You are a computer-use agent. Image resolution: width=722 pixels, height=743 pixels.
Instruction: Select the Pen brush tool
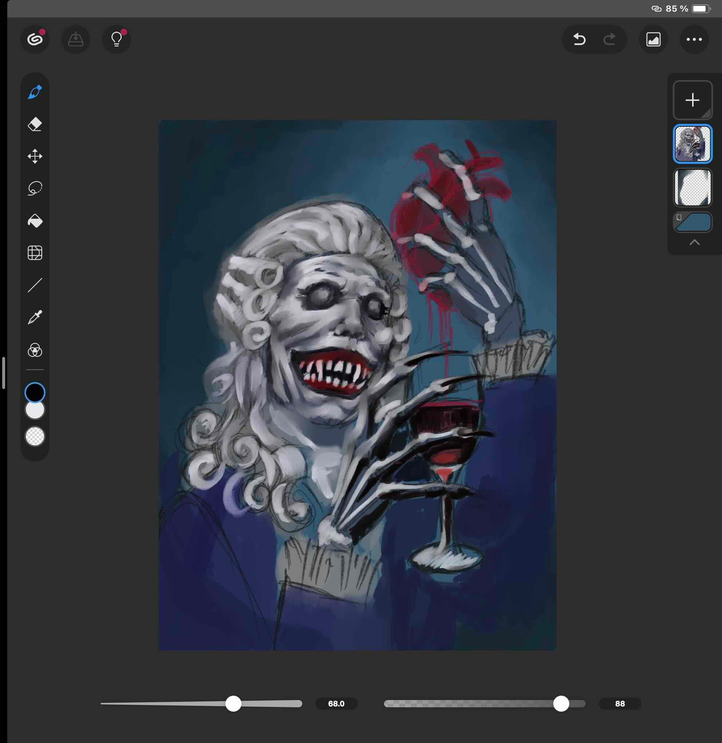(x=35, y=92)
